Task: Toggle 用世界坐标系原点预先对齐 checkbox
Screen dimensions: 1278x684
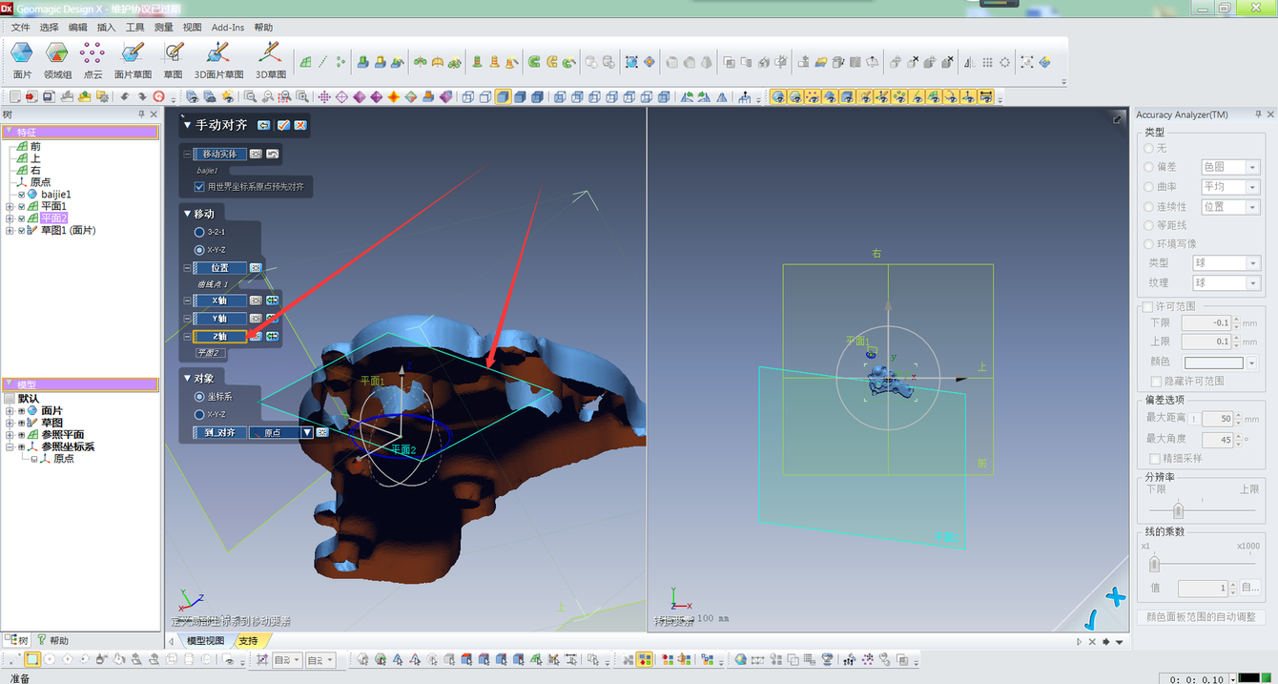Action: (199, 187)
